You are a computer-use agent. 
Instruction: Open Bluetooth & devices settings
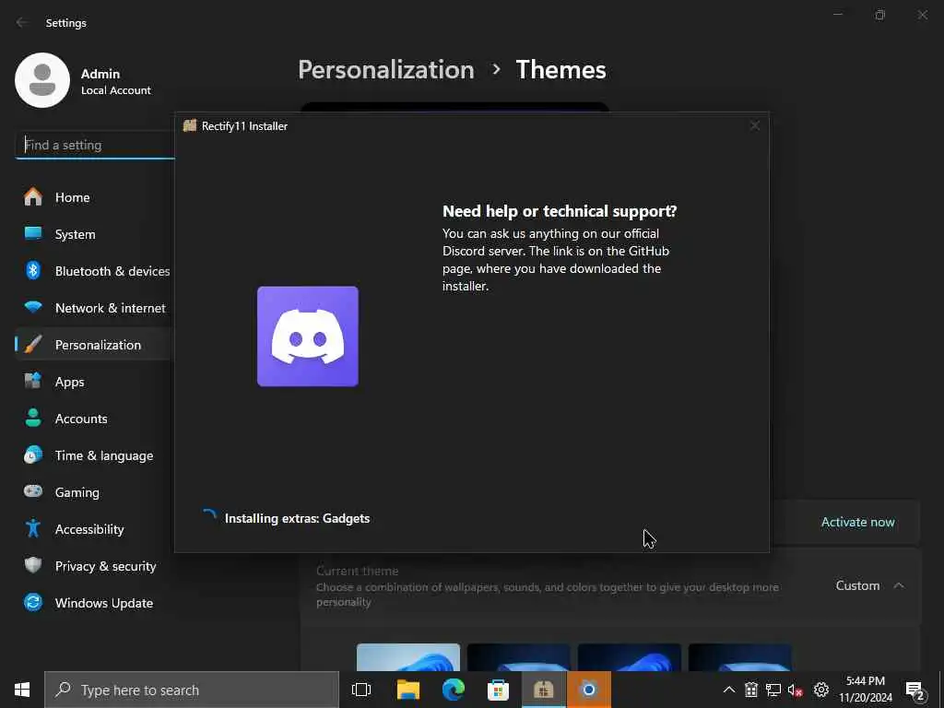95,271
